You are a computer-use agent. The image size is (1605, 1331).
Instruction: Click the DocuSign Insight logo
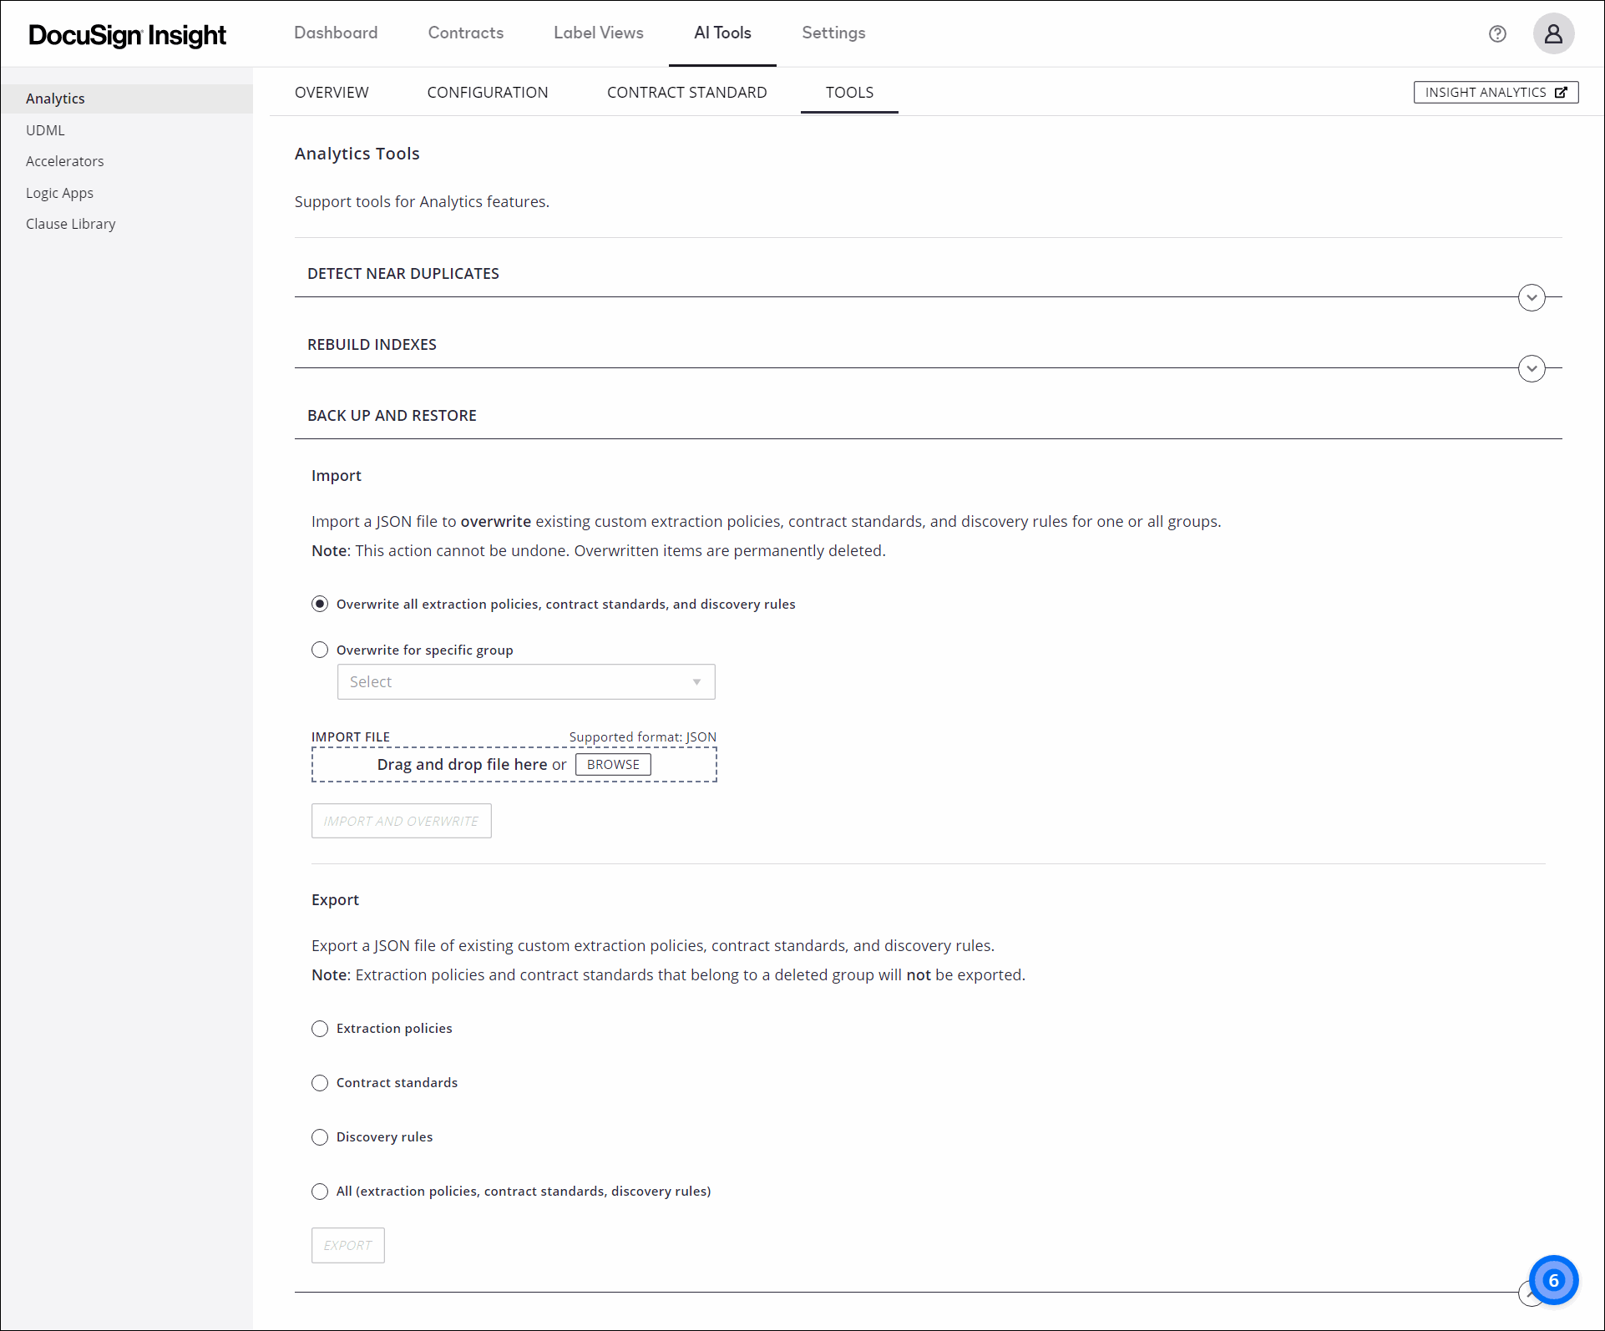tap(126, 35)
